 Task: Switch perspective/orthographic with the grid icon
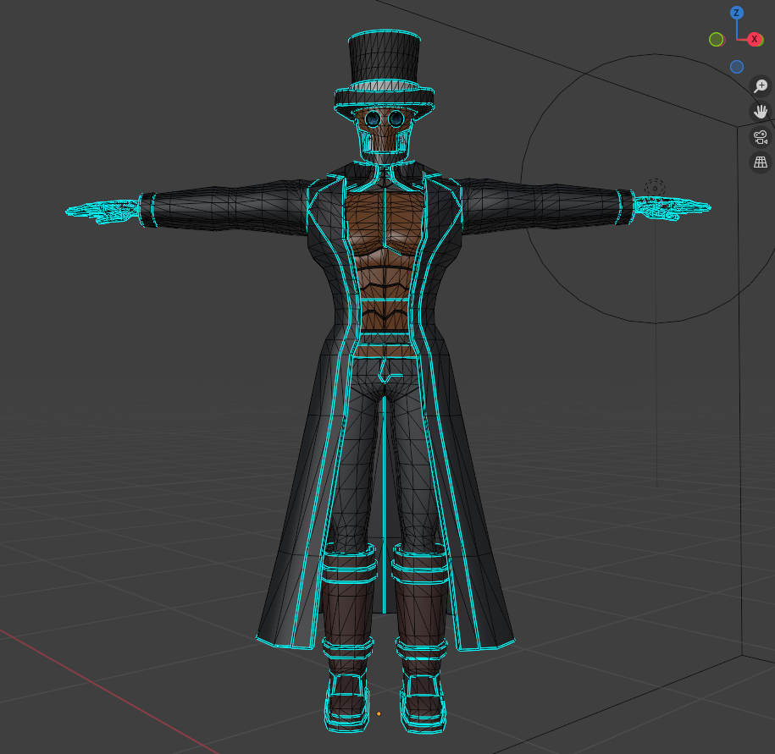point(761,162)
